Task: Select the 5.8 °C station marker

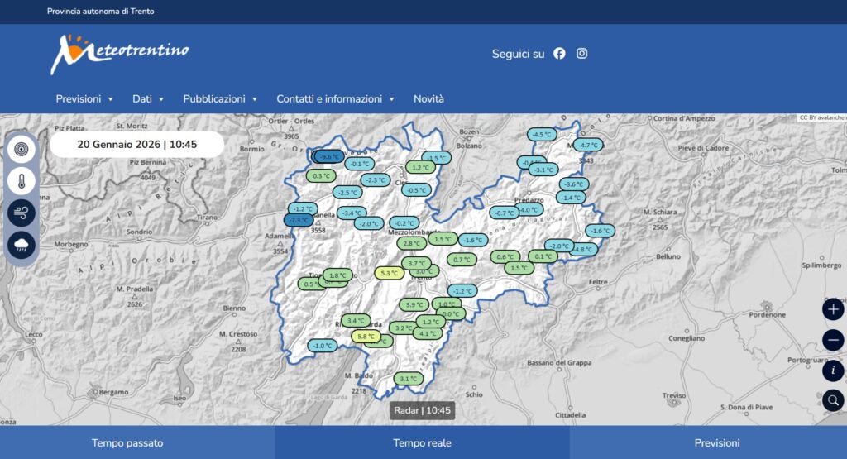Action: point(366,336)
